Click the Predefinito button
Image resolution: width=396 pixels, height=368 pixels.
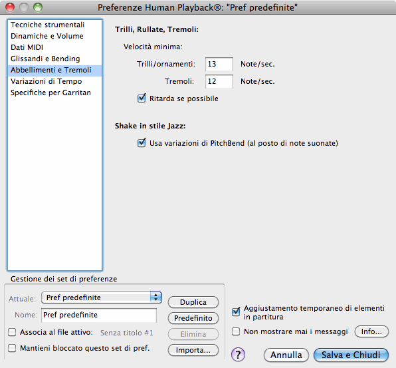pyautogui.click(x=193, y=318)
